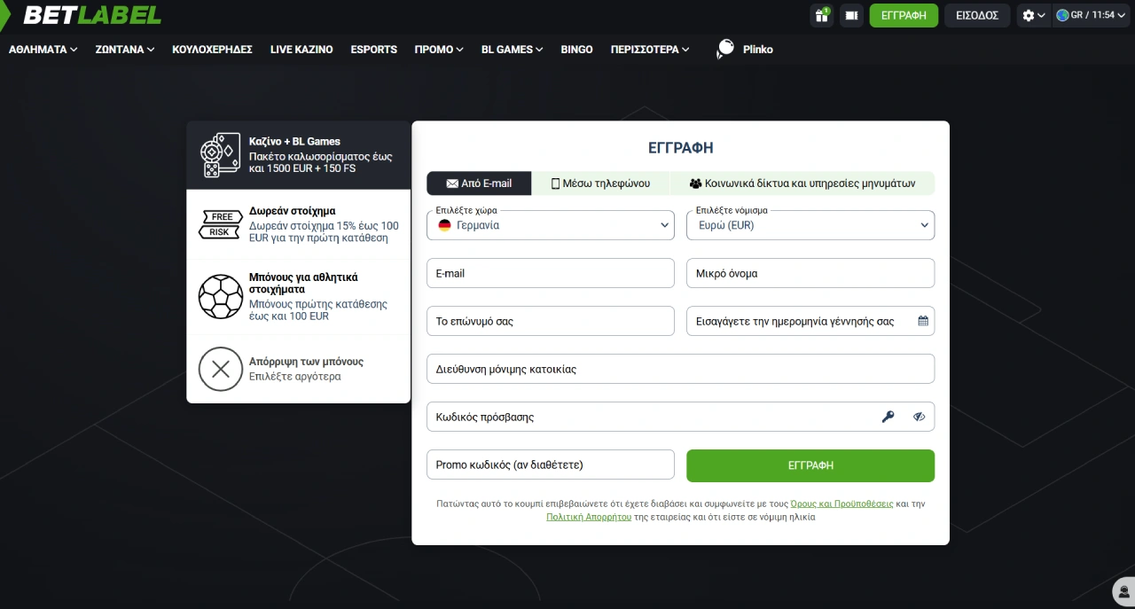The height and width of the screenshot is (609, 1135).
Task: Choose Απόρριψη των μπόνους to decline bonuses
Action: (x=298, y=369)
